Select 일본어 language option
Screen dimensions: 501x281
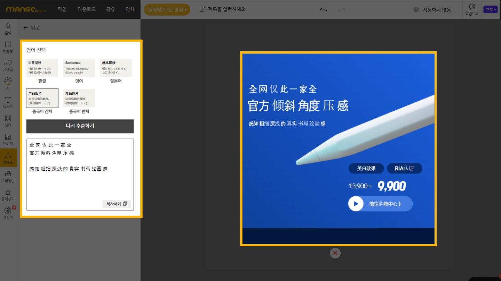pyautogui.click(x=116, y=71)
